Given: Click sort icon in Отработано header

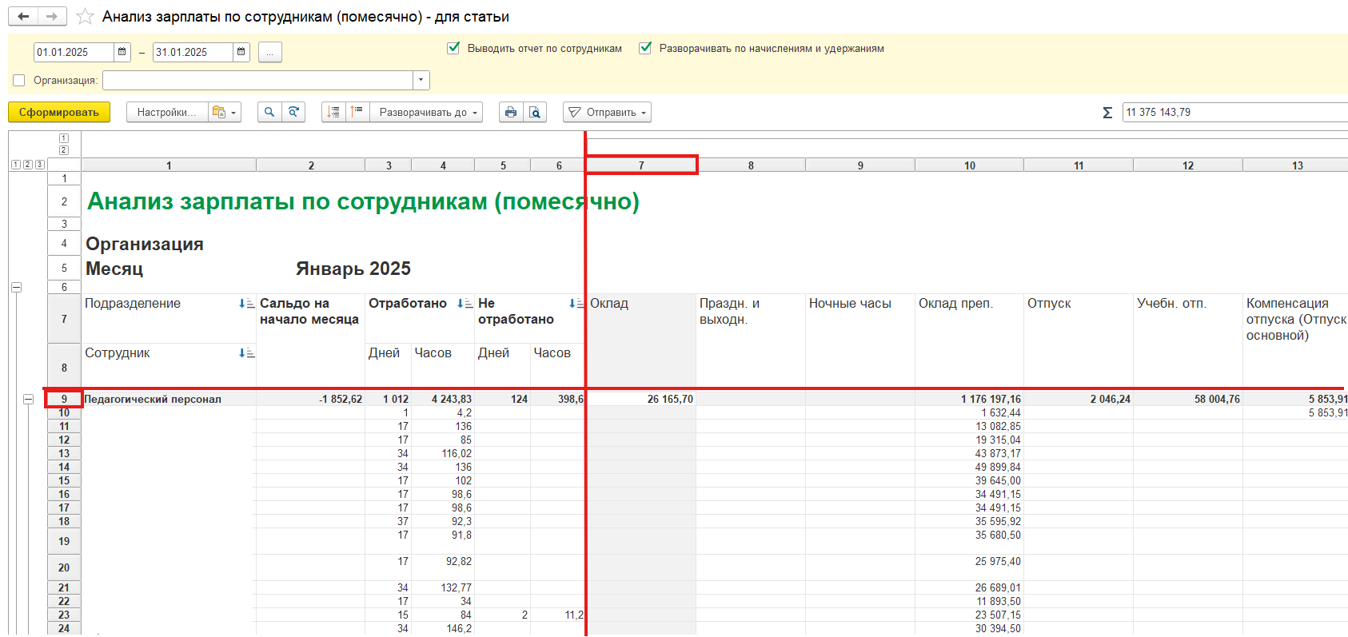Looking at the screenshot, I should click(465, 304).
